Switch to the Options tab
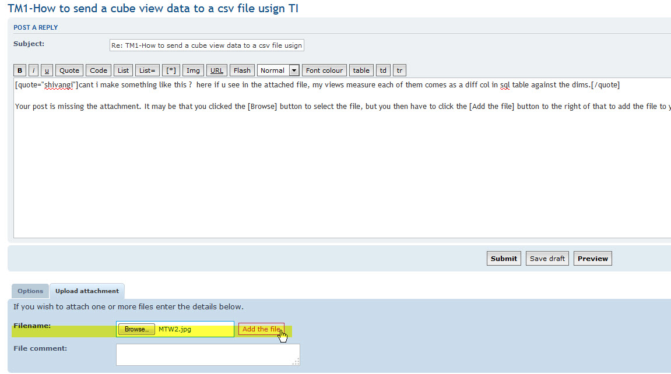 (30, 291)
